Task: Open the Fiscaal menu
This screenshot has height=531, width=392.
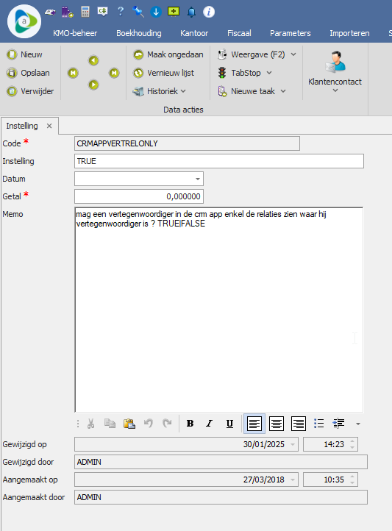Action: [x=239, y=33]
